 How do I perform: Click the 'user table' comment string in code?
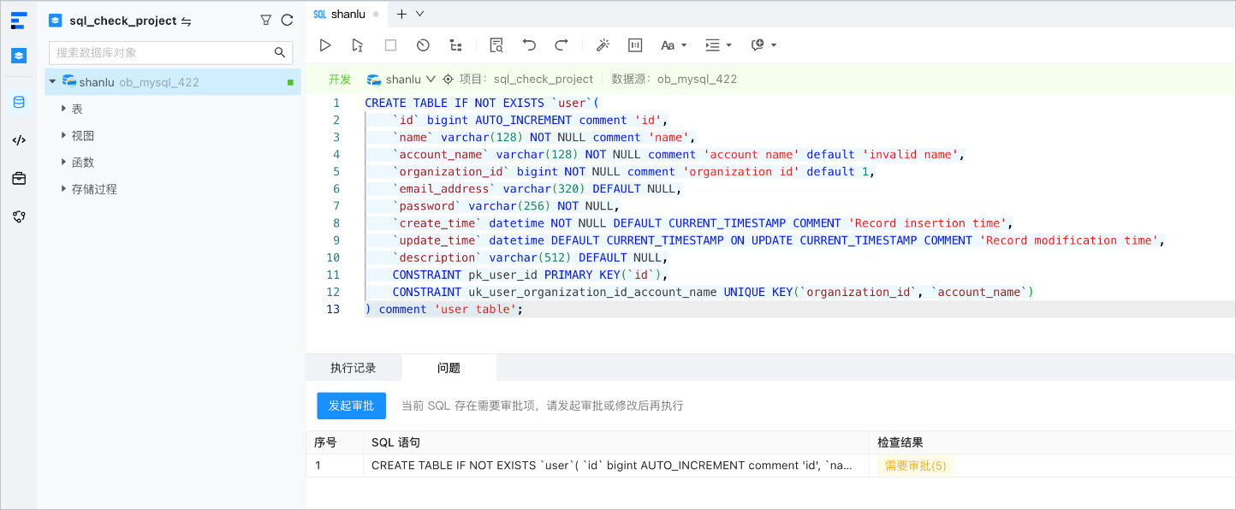pyautogui.click(x=475, y=309)
